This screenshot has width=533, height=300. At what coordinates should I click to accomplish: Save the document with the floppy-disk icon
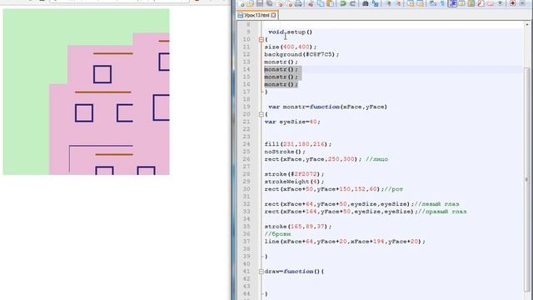pyautogui.click(x=260, y=3)
